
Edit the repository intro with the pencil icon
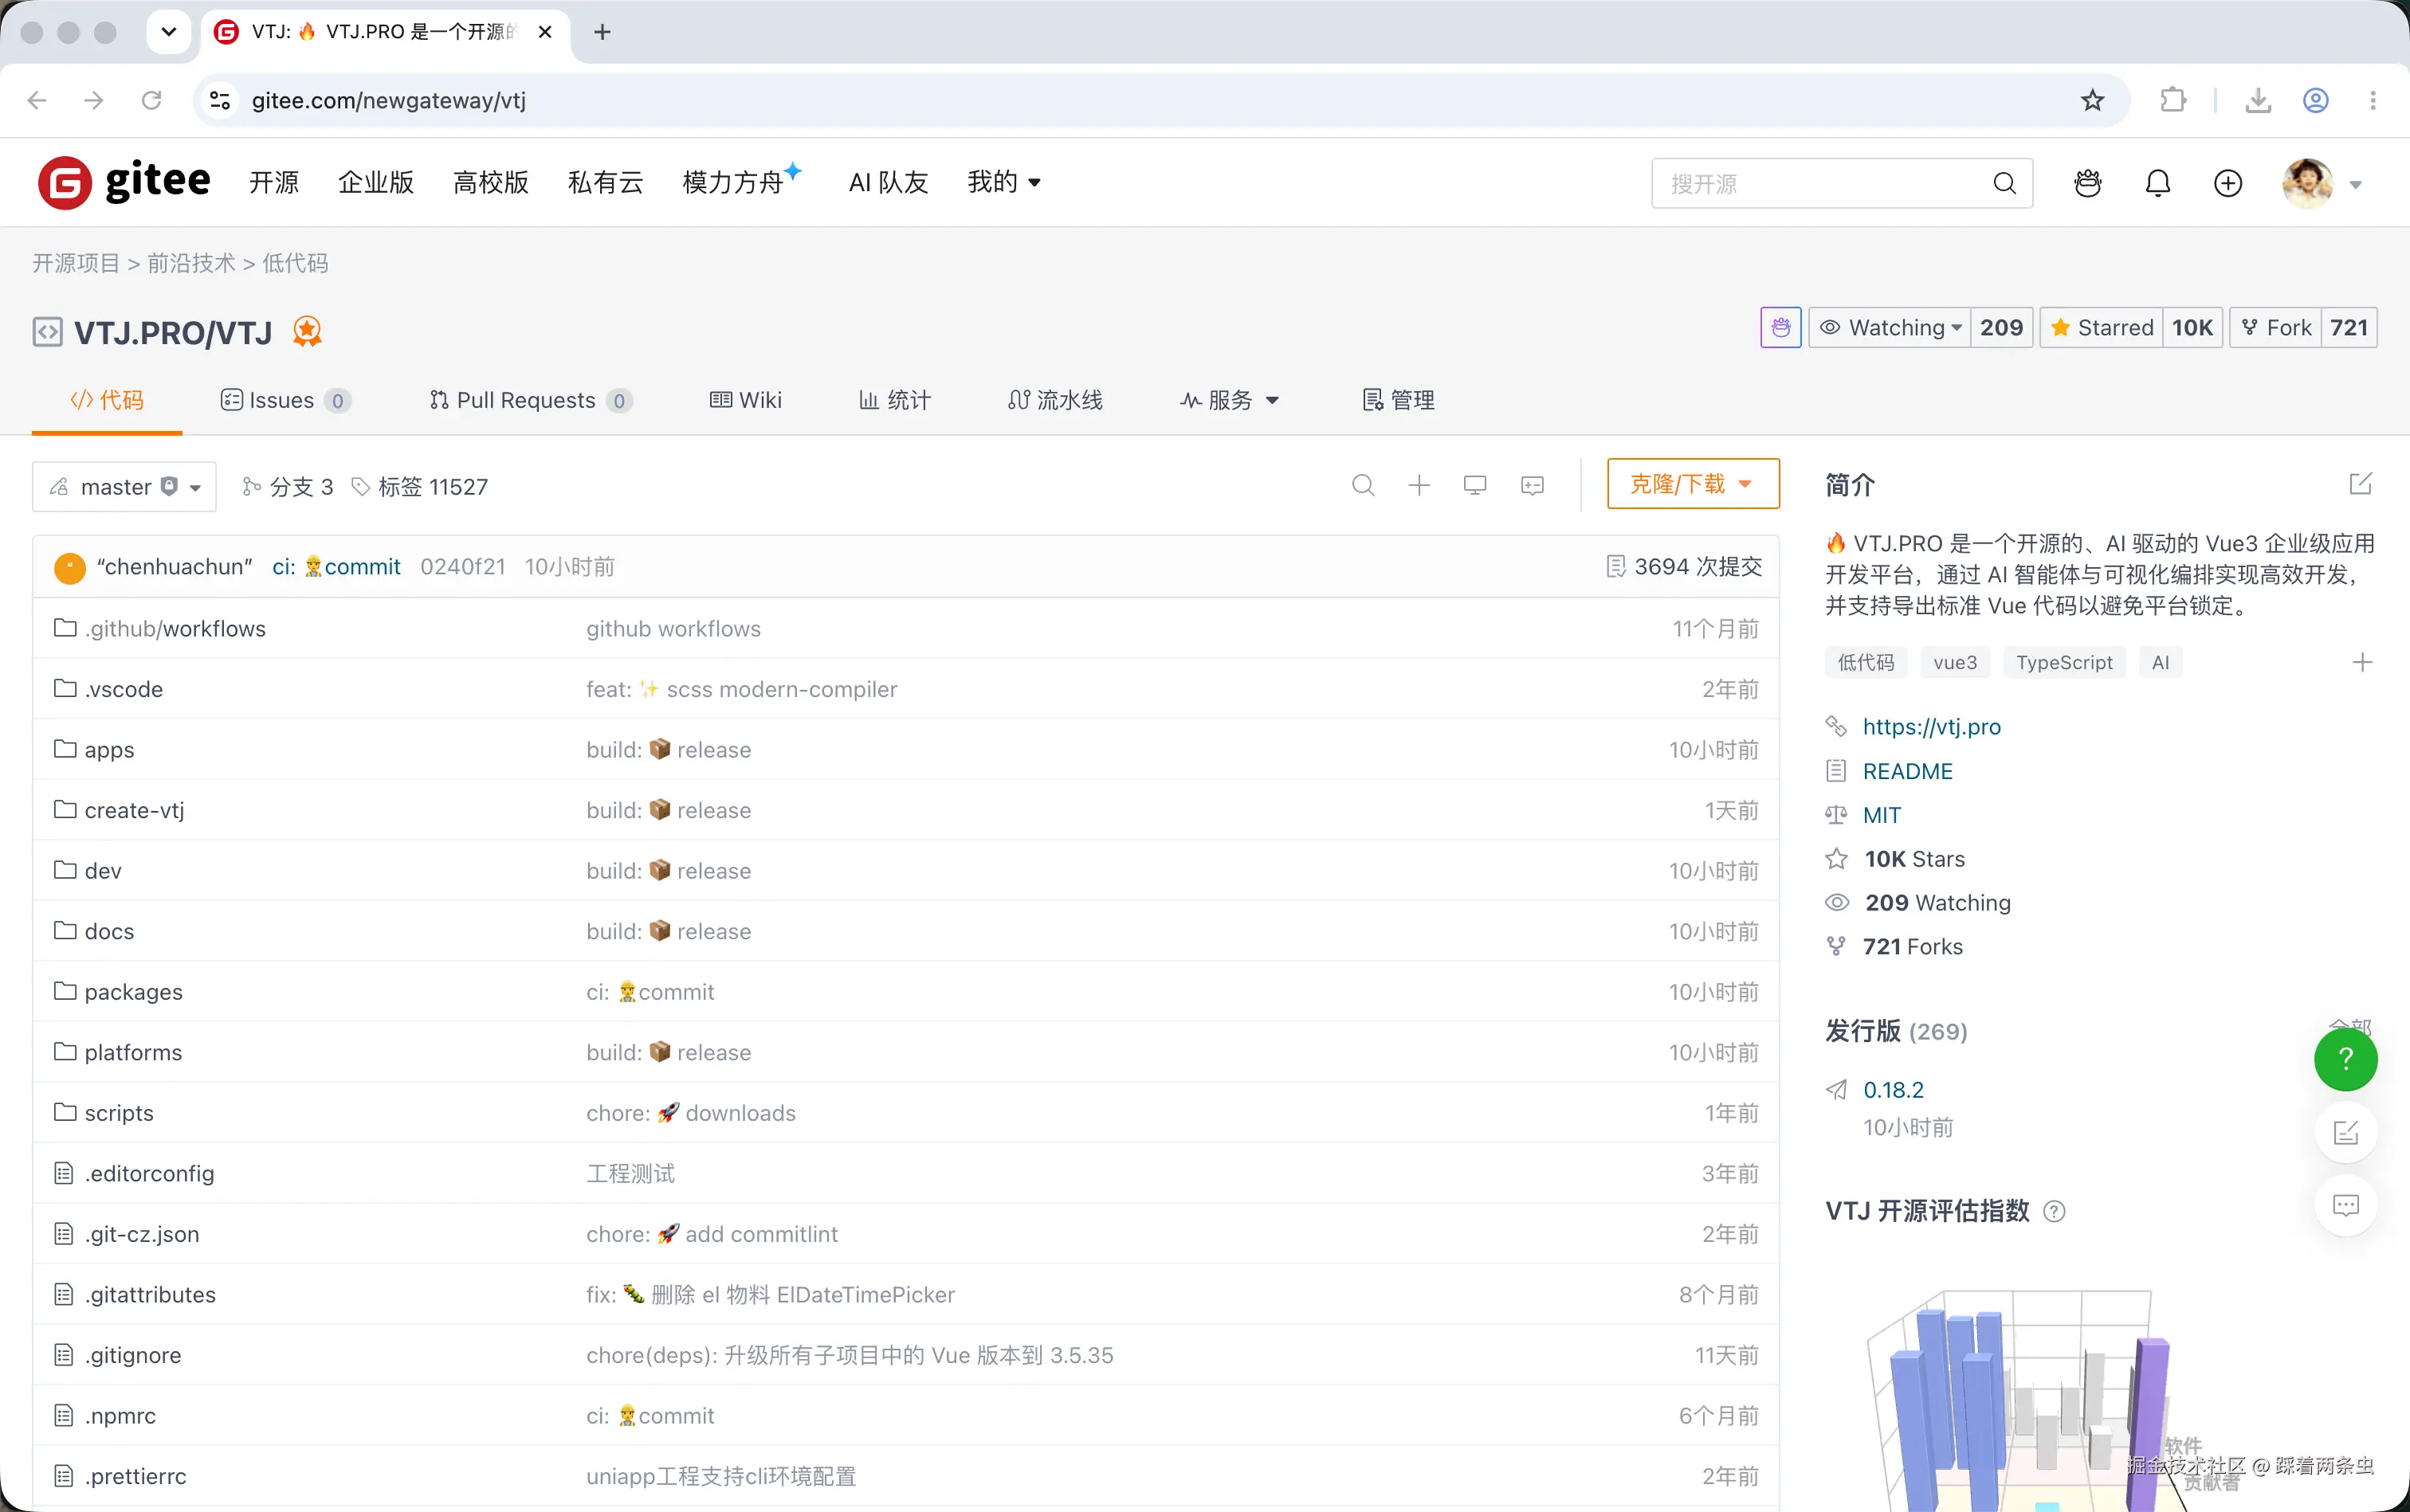pos(2360,484)
